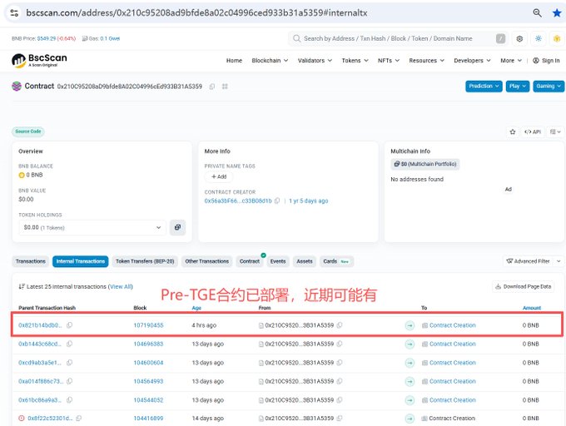
Task: Open site settings gear icon next to search
Action: point(519,38)
